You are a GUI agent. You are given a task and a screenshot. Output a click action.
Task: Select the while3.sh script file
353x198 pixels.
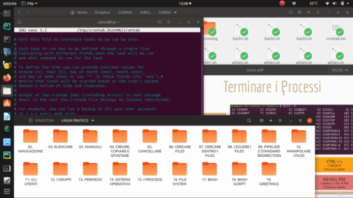point(272,54)
